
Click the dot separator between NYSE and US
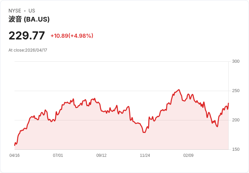coord(25,11)
